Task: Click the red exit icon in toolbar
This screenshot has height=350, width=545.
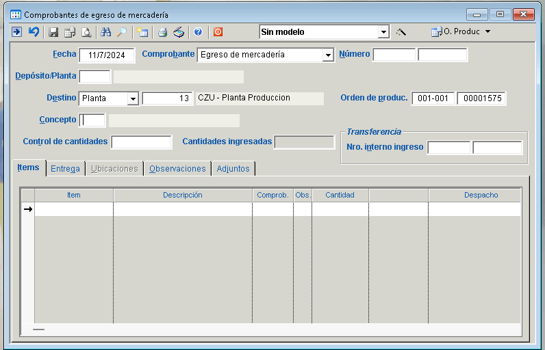Action: click(218, 32)
